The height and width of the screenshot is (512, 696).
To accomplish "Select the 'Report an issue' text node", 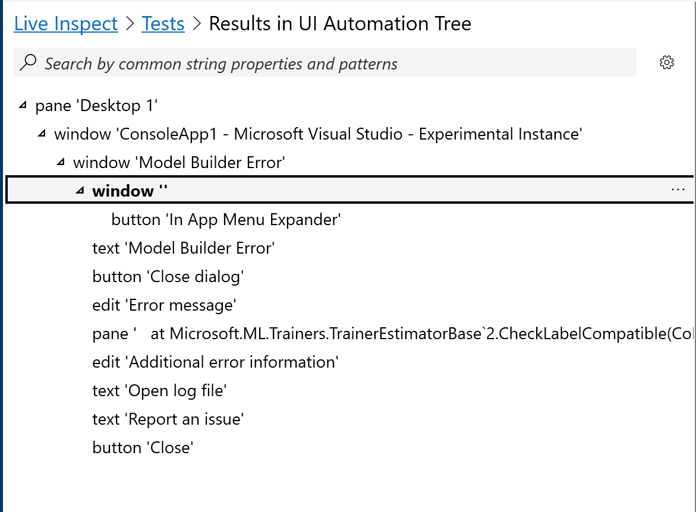I will [168, 419].
